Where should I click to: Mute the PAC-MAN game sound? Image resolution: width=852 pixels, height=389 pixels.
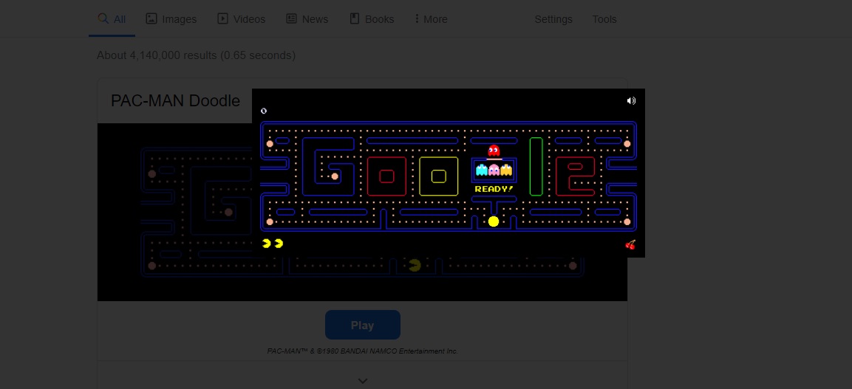(631, 100)
